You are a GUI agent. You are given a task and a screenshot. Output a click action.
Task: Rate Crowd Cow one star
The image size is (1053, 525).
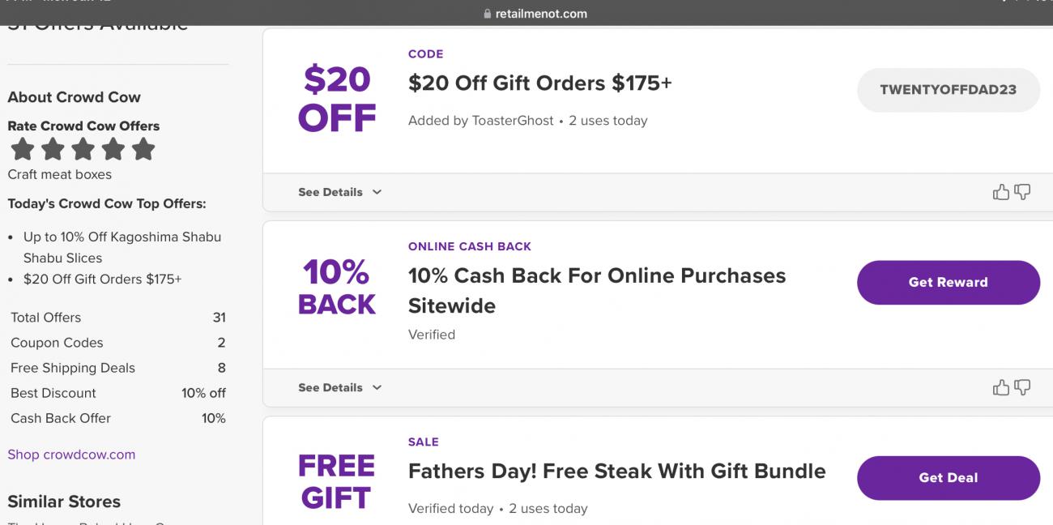23,149
